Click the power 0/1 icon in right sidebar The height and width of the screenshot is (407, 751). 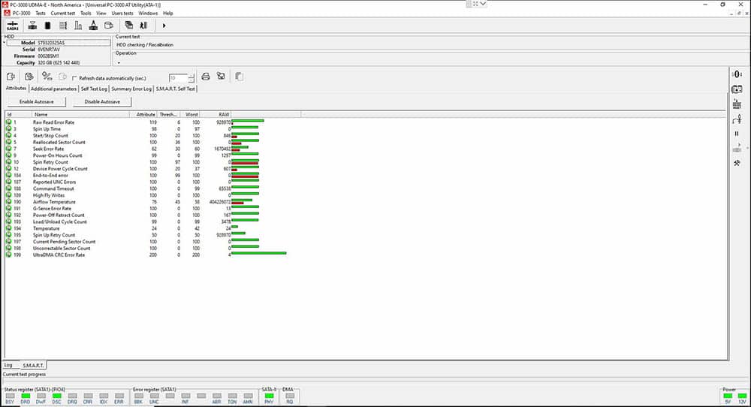(x=737, y=74)
